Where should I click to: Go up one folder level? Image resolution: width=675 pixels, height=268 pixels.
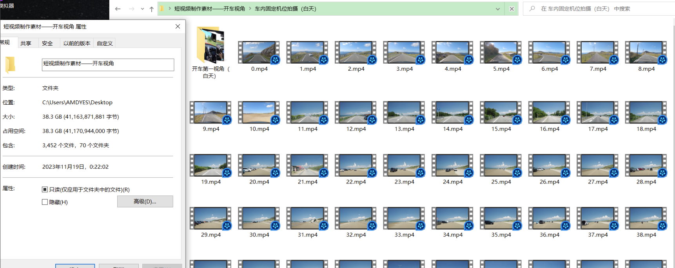coord(152,9)
